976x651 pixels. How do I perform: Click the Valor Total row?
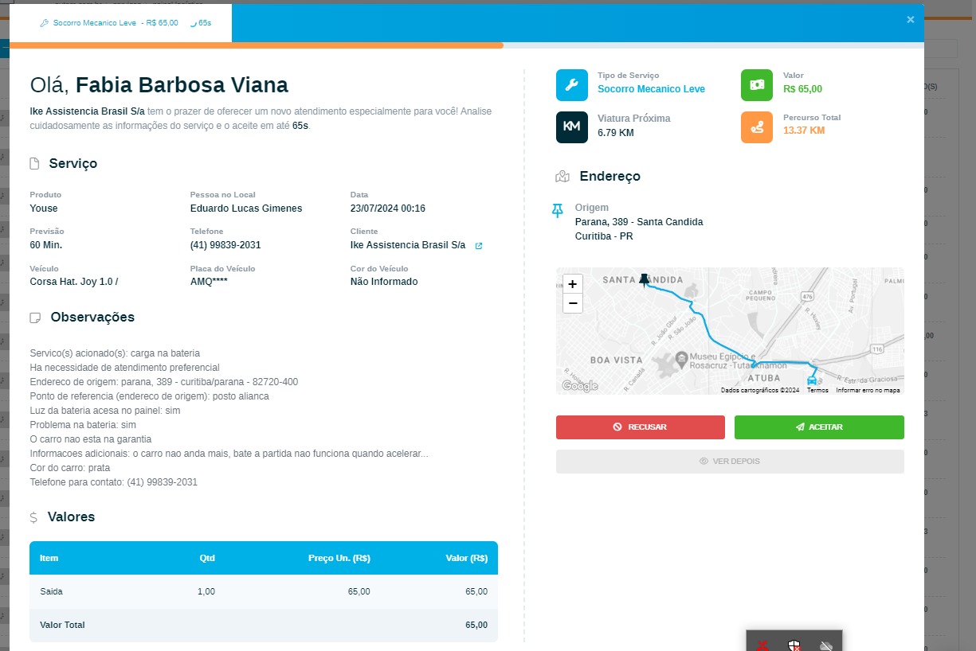pos(264,626)
